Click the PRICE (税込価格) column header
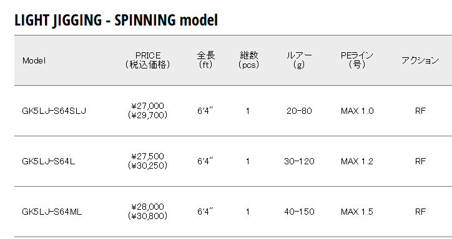Viewport: 452px width, 239px height. tap(147, 60)
